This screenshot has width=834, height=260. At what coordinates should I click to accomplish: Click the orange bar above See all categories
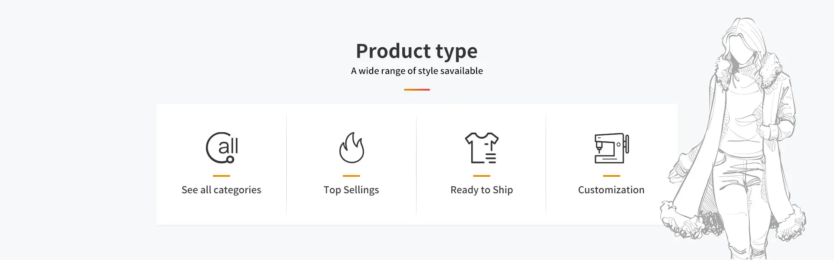click(222, 176)
